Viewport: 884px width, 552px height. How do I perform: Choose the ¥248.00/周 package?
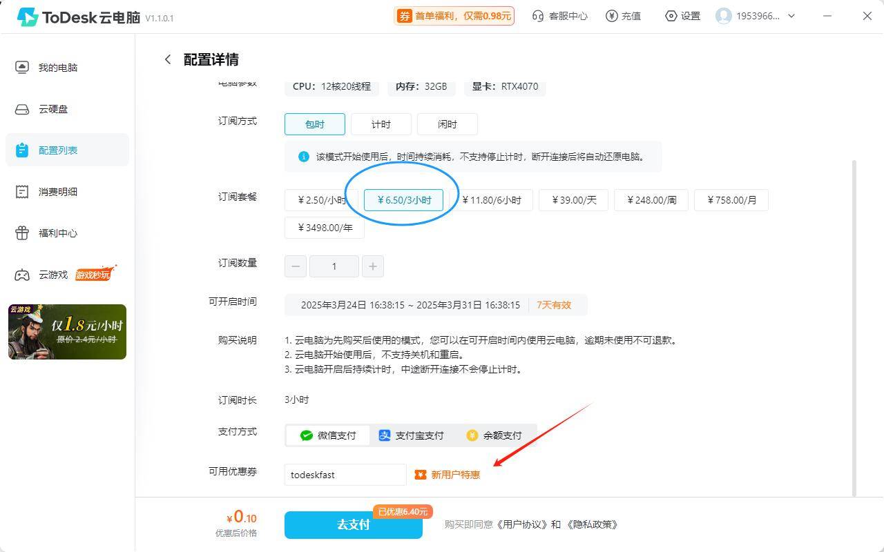(651, 200)
